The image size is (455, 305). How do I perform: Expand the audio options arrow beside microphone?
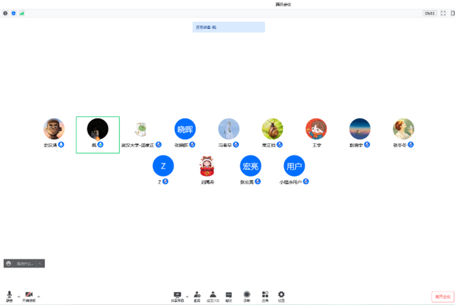pos(19,296)
